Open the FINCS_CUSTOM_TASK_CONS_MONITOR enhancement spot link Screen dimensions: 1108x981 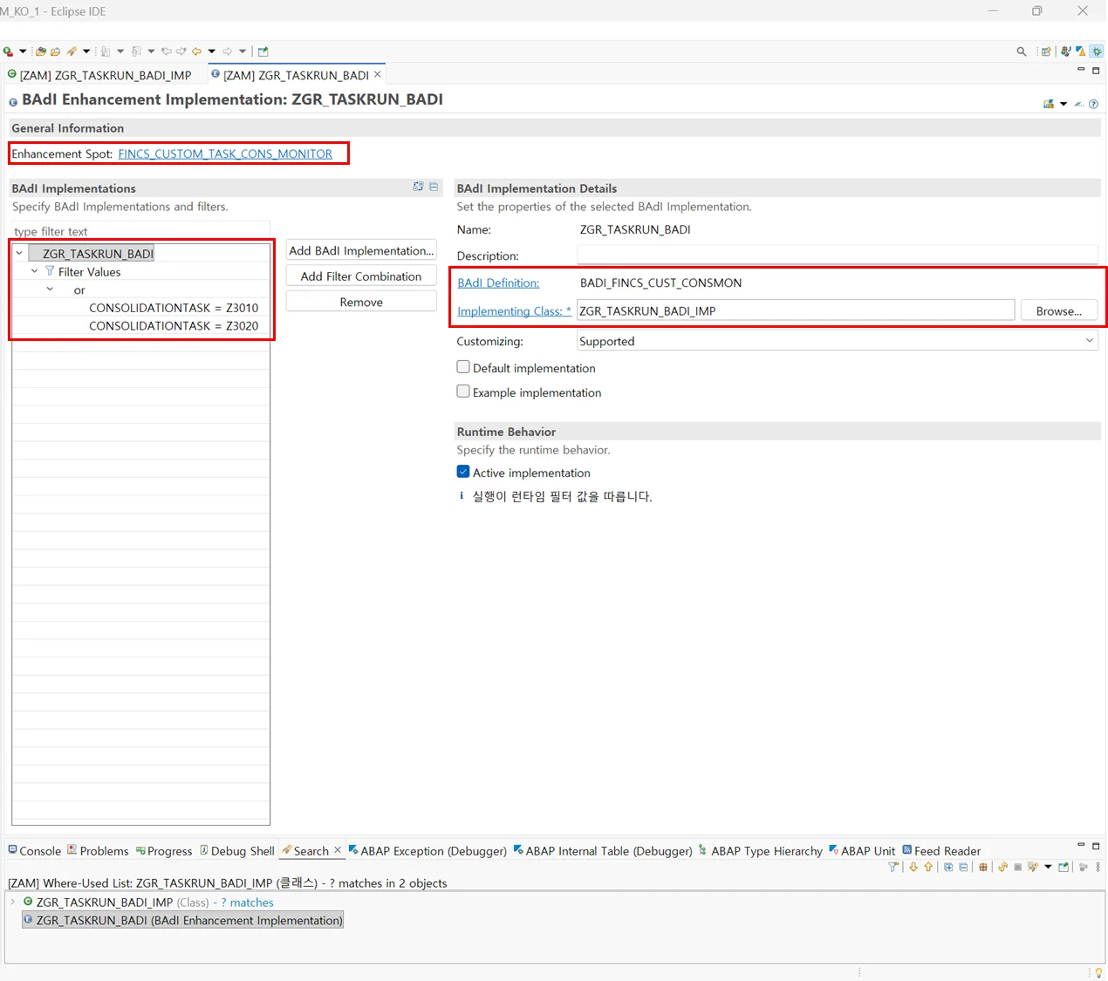tap(225, 153)
